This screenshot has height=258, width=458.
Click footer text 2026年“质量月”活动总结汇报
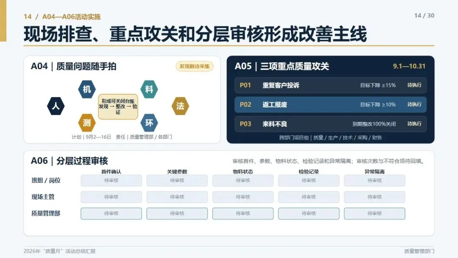point(60,251)
